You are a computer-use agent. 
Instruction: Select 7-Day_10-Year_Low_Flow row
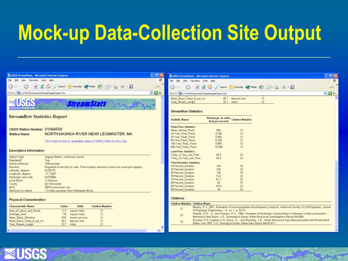tap(211, 158)
